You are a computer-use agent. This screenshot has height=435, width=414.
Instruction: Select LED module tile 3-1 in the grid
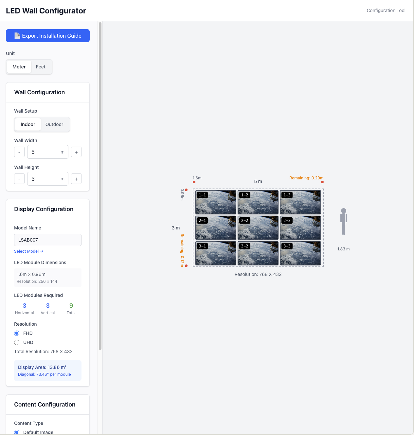pos(215,253)
